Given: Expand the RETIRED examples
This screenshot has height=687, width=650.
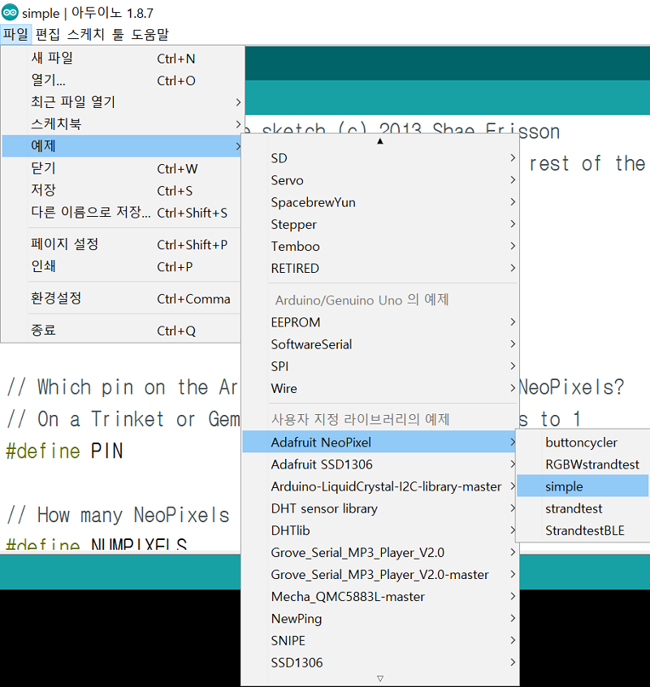Looking at the screenshot, I should click(x=380, y=268).
